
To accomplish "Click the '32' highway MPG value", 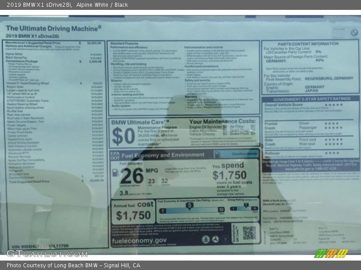I will coord(164,181).
